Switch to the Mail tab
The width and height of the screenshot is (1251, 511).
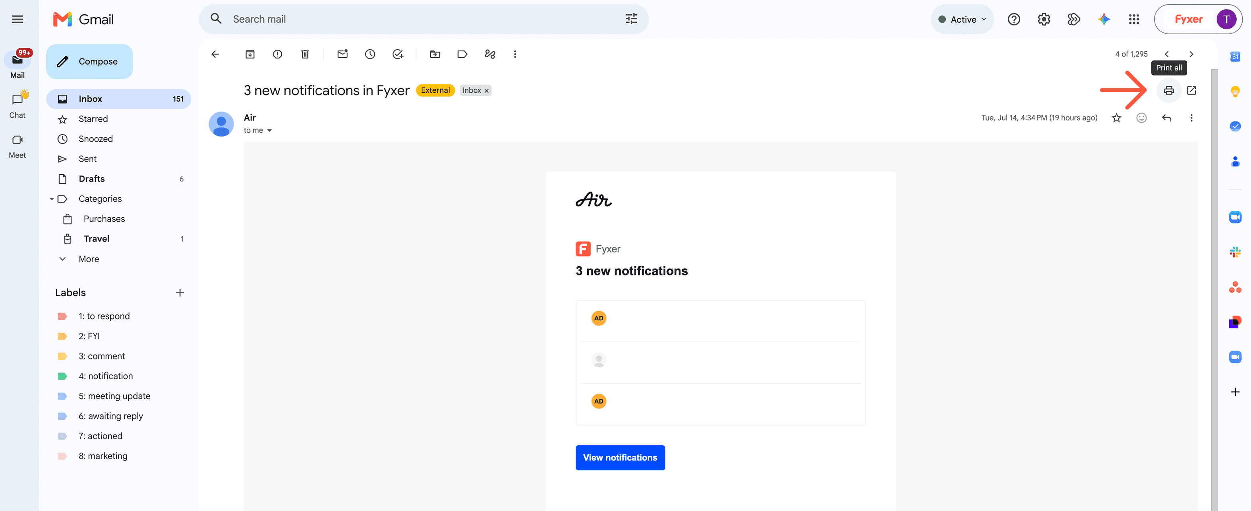click(18, 64)
